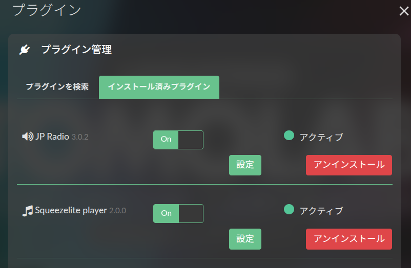Open 設定 for Squeezelite player
Viewport: 411px width, 268px height.
[245, 239]
